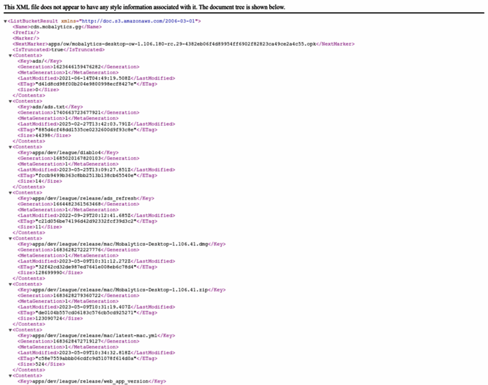Collapse the Contents node for ads/ads.txt
The image size is (488, 385).
coord(10,101)
